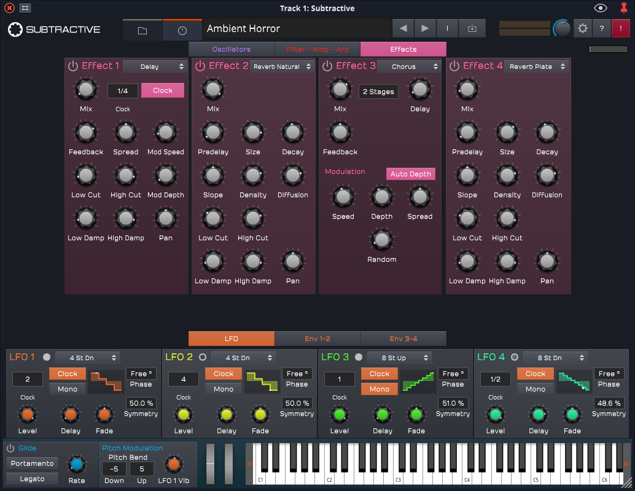Image resolution: width=635 pixels, height=491 pixels.
Task: Click the pitch bend wheel strip
Action: tap(210, 464)
